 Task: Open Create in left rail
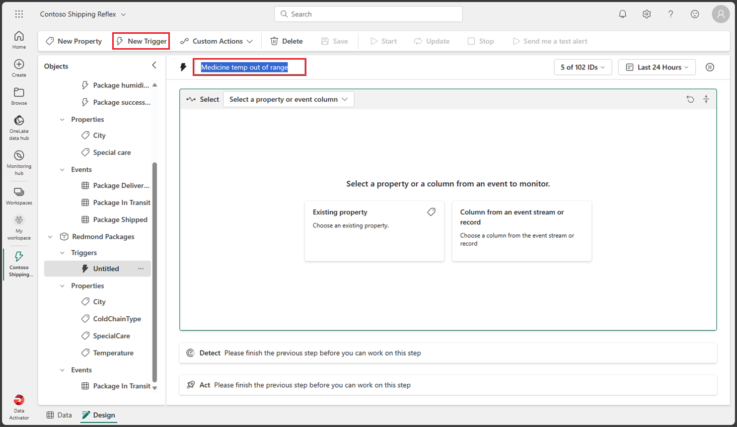(19, 68)
